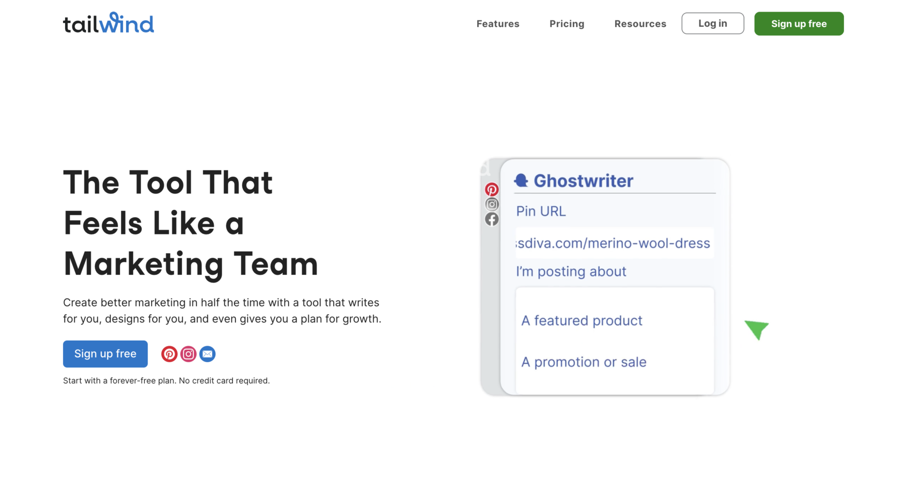
Task: Click the green arrow pointer graphic
Action: click(756, 330)
